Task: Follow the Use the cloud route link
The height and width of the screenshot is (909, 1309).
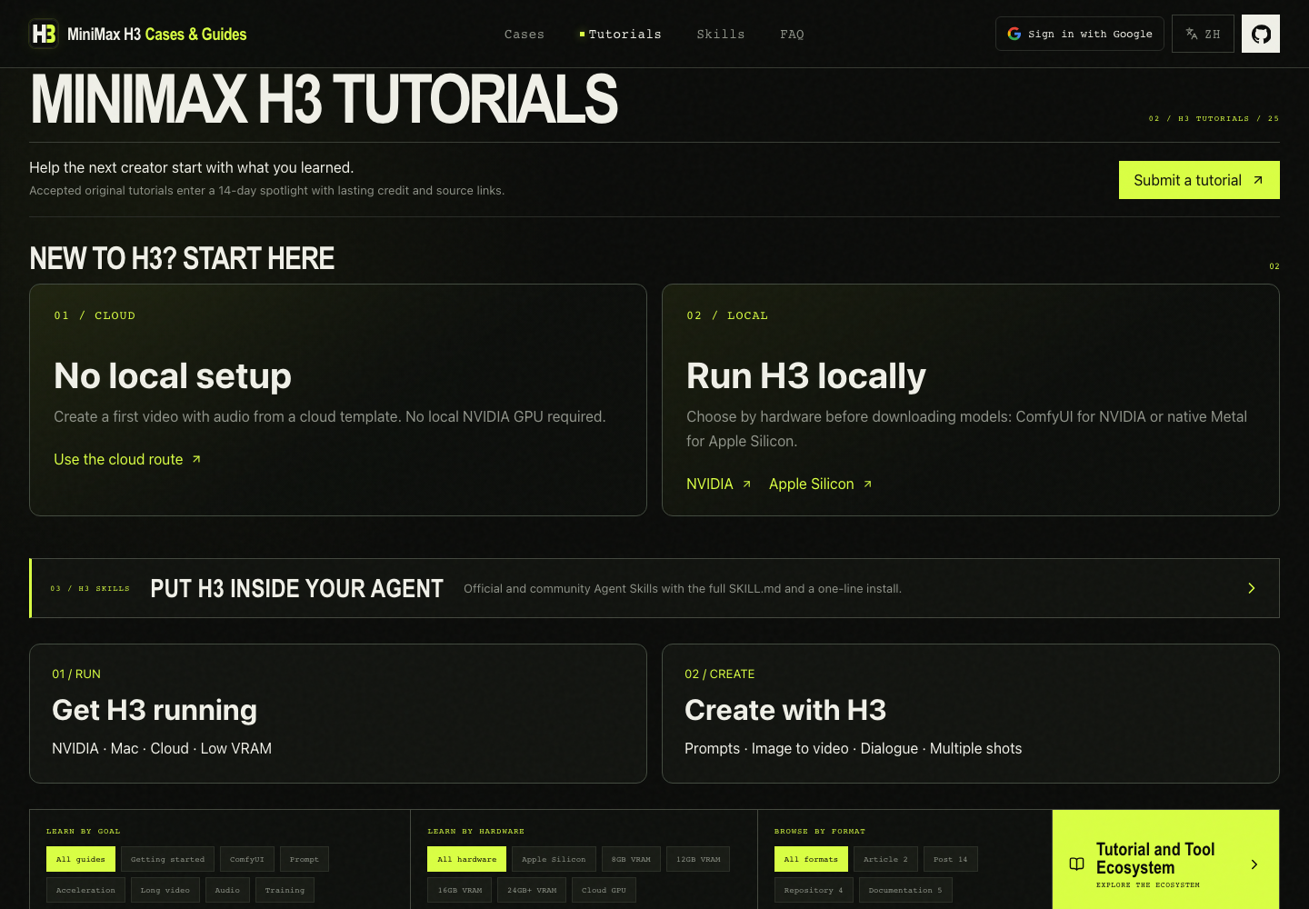Action: click(x=127, y=459)
